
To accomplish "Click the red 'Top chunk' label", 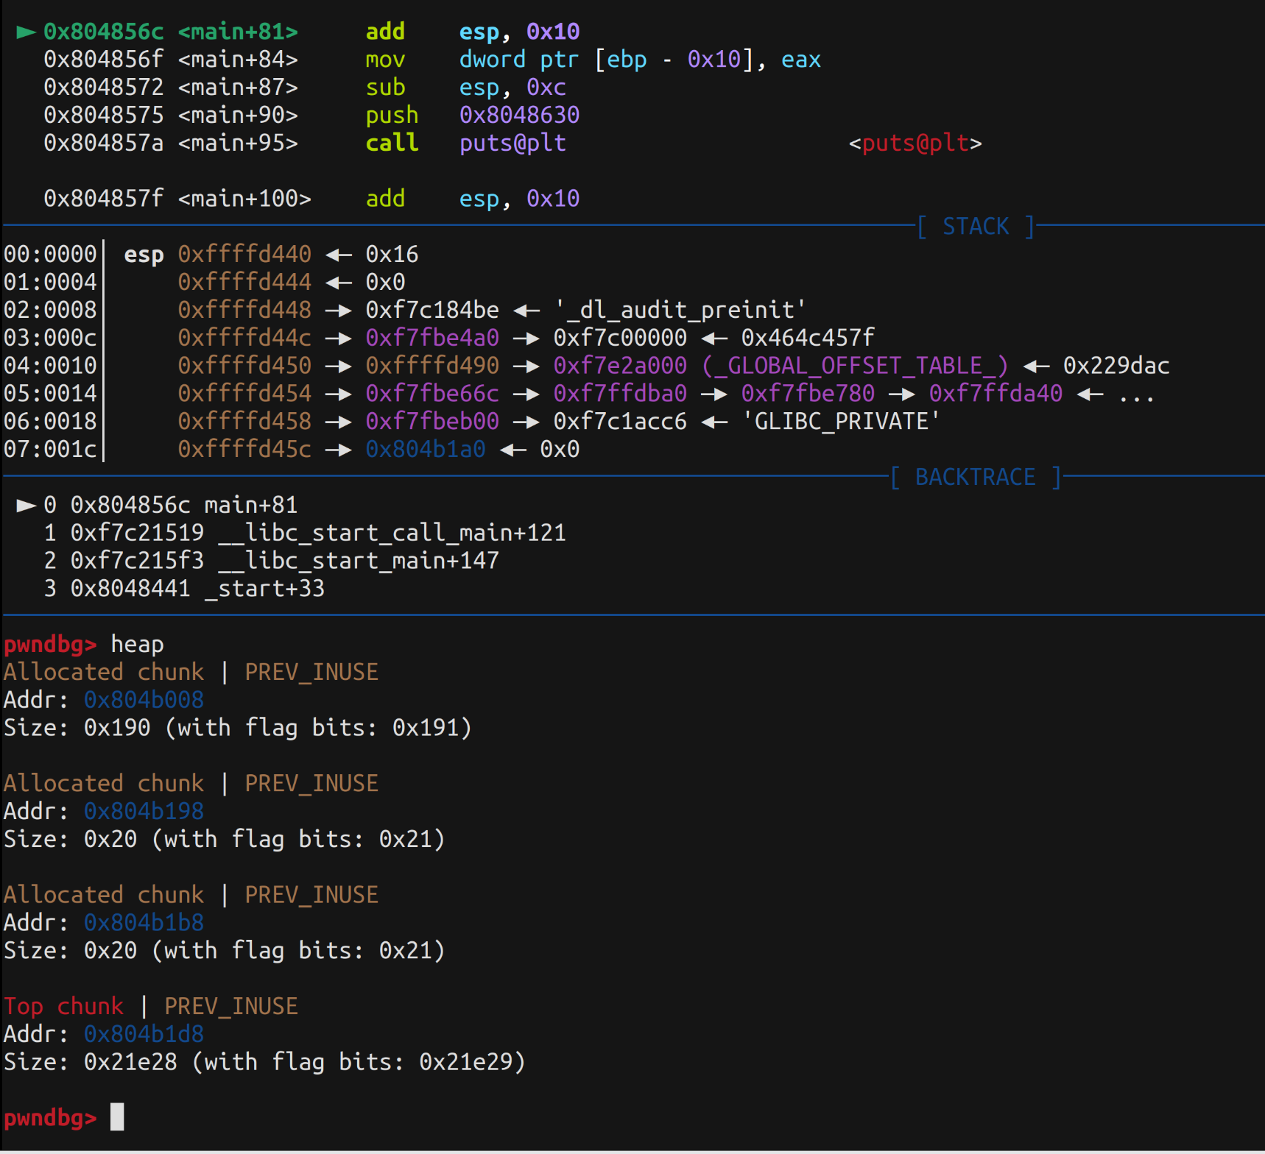I will (63, 1006).
